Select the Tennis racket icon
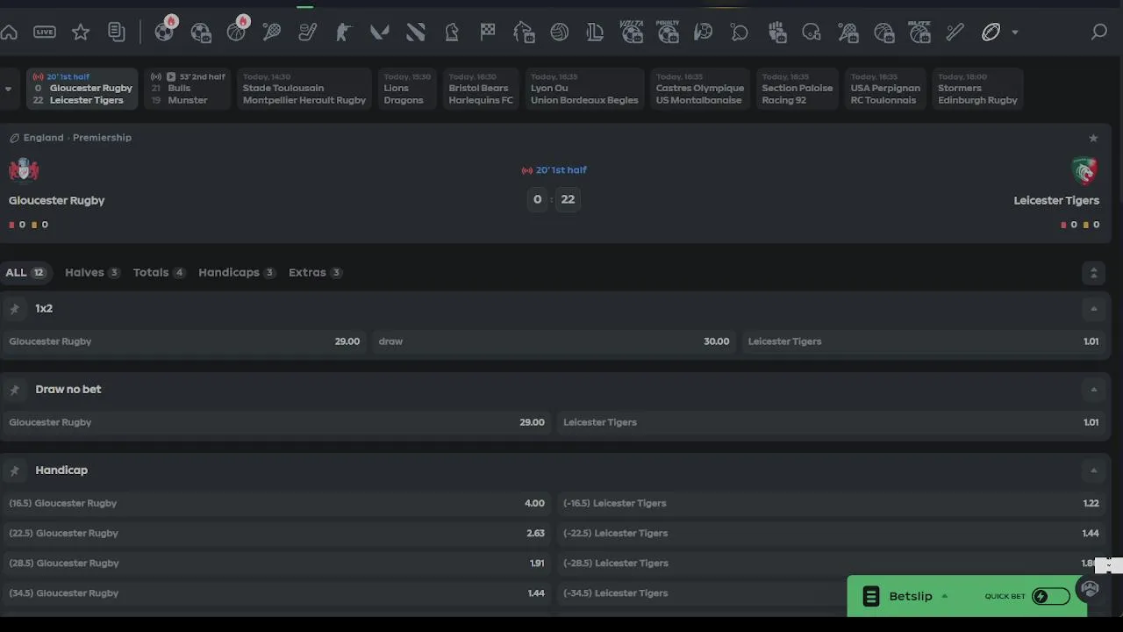 (x=272, y=32)
